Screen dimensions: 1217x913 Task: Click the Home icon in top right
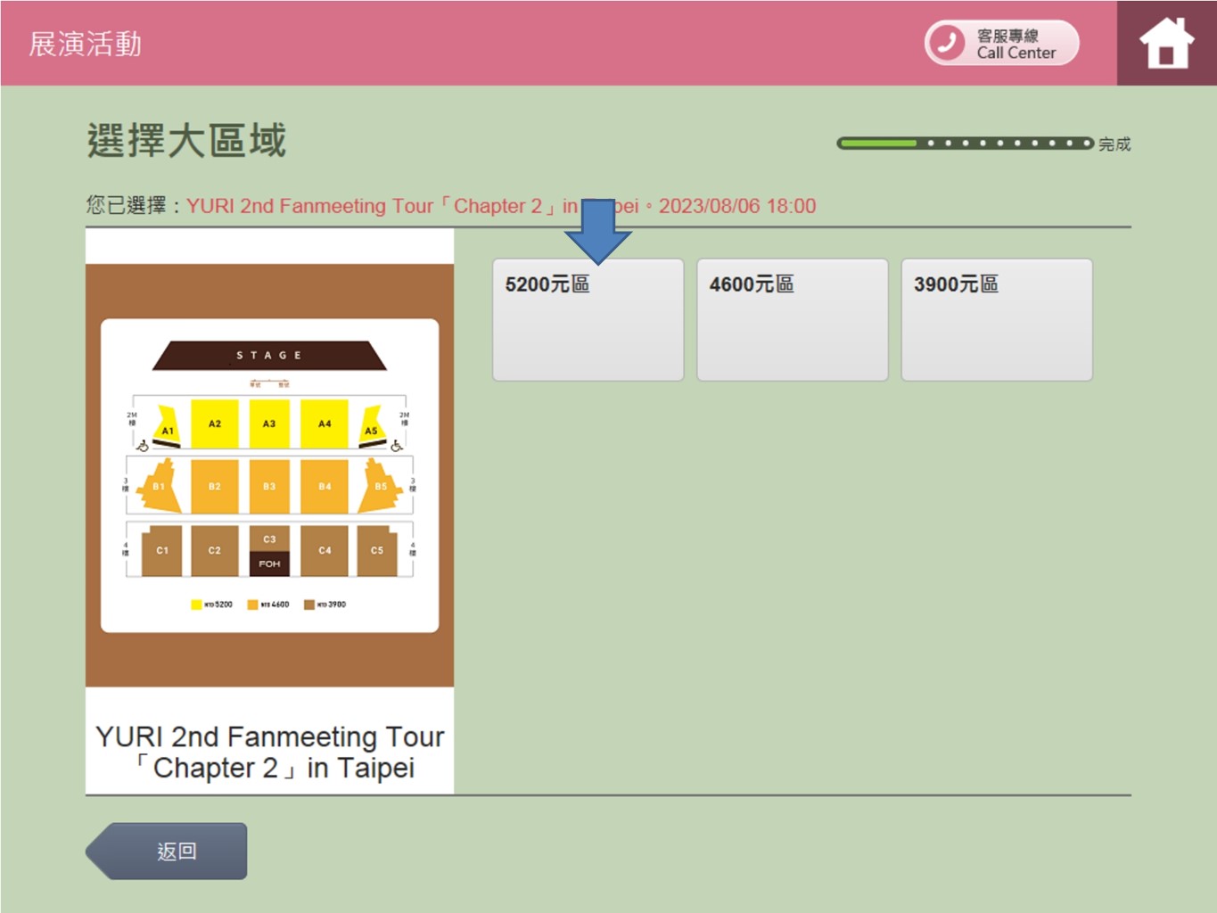(1166, 41)
